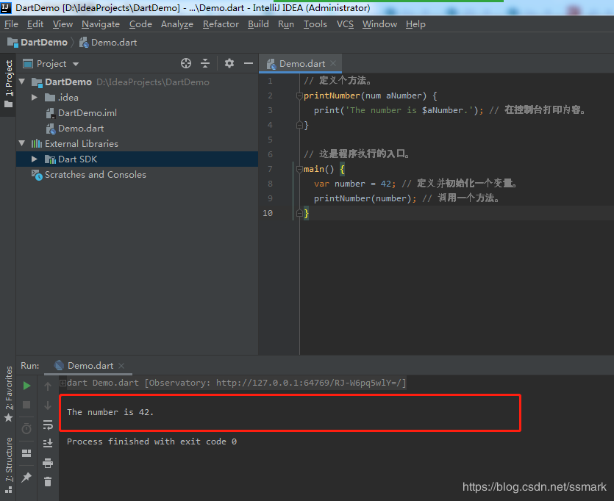Click the Dart icon on Run tab Demo.dart
This screenshot has width=614, height=501.
pos(59,365)
